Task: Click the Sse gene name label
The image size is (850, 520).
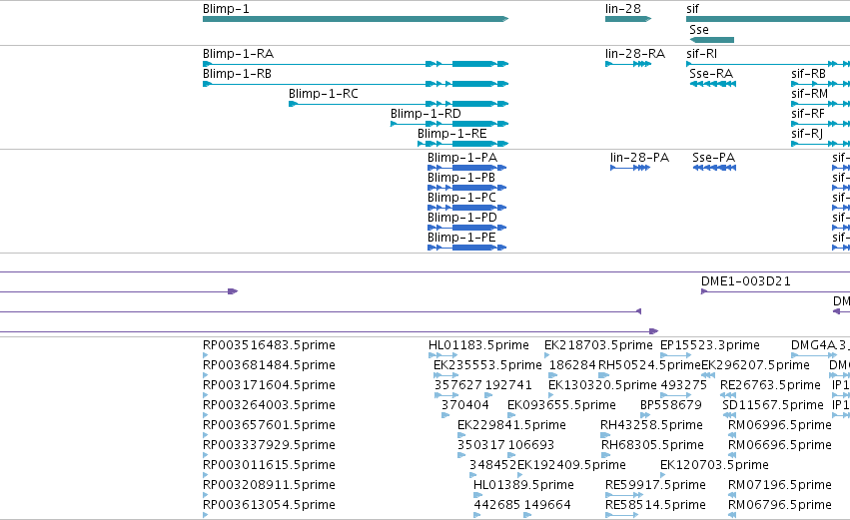Action: point(699,30)
